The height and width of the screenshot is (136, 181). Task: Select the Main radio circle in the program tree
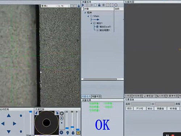[91, 16]
